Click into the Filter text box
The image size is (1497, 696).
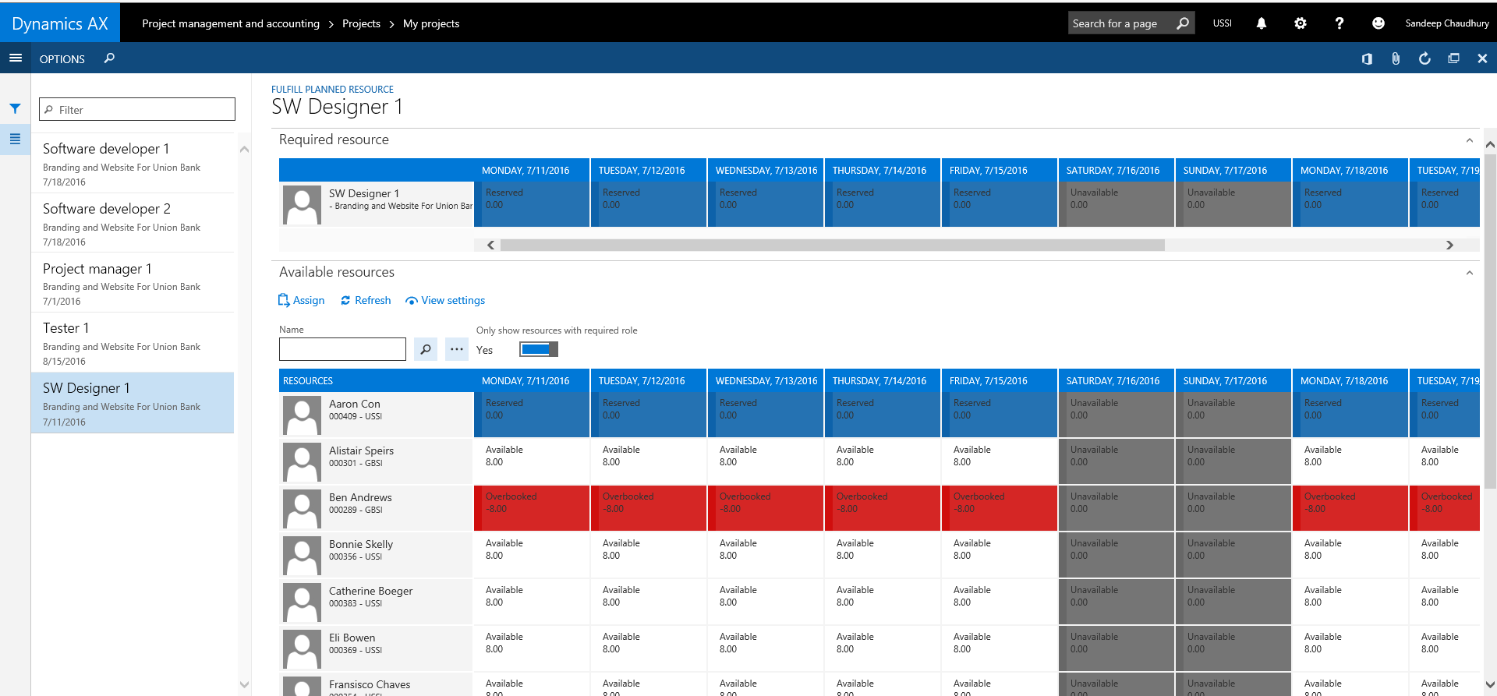(x=137, y=109)
